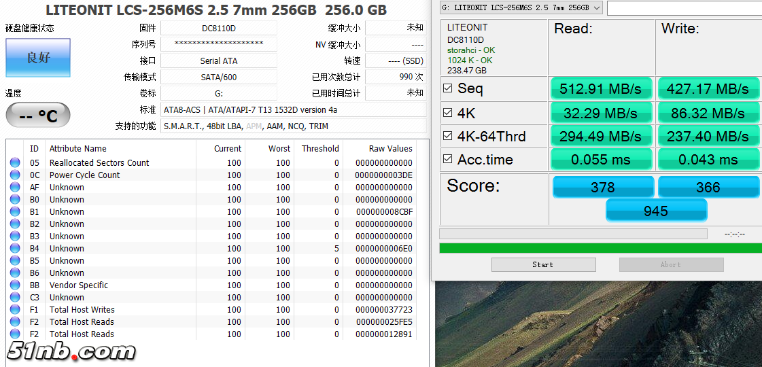The height and width of the screenshot is (367, 762).
Task: Uncheck the 4K benchmark checkbox
Action: [447, 113]
